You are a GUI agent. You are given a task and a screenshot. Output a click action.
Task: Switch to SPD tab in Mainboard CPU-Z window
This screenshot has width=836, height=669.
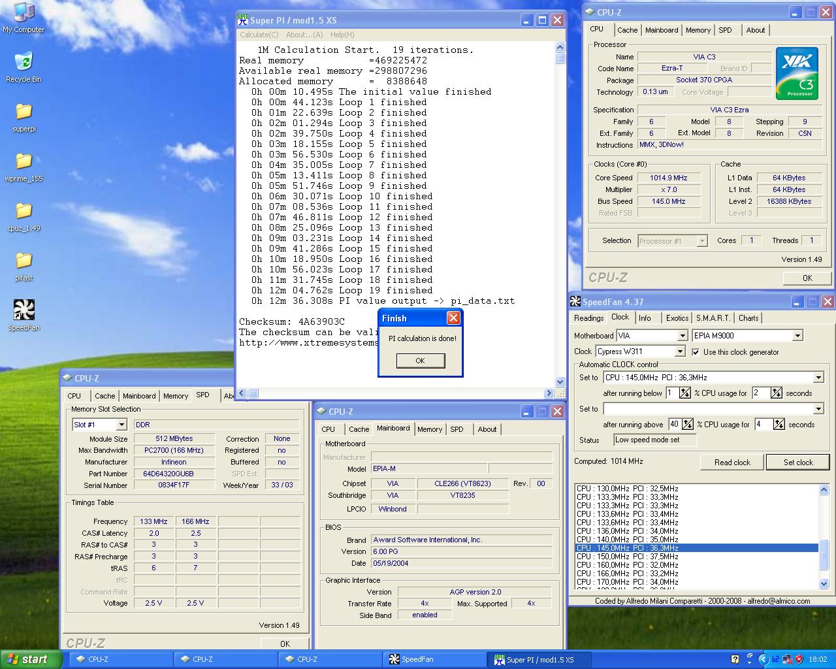pos(457,429)
